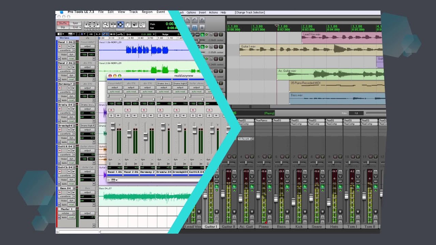Open waveform view dropdown on Vocal 2.06
The image size is (436, 245).
tap(66, 71)
